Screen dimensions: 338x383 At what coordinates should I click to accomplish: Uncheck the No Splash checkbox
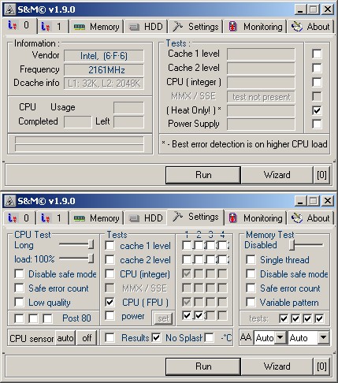click(x=156, y=337)
